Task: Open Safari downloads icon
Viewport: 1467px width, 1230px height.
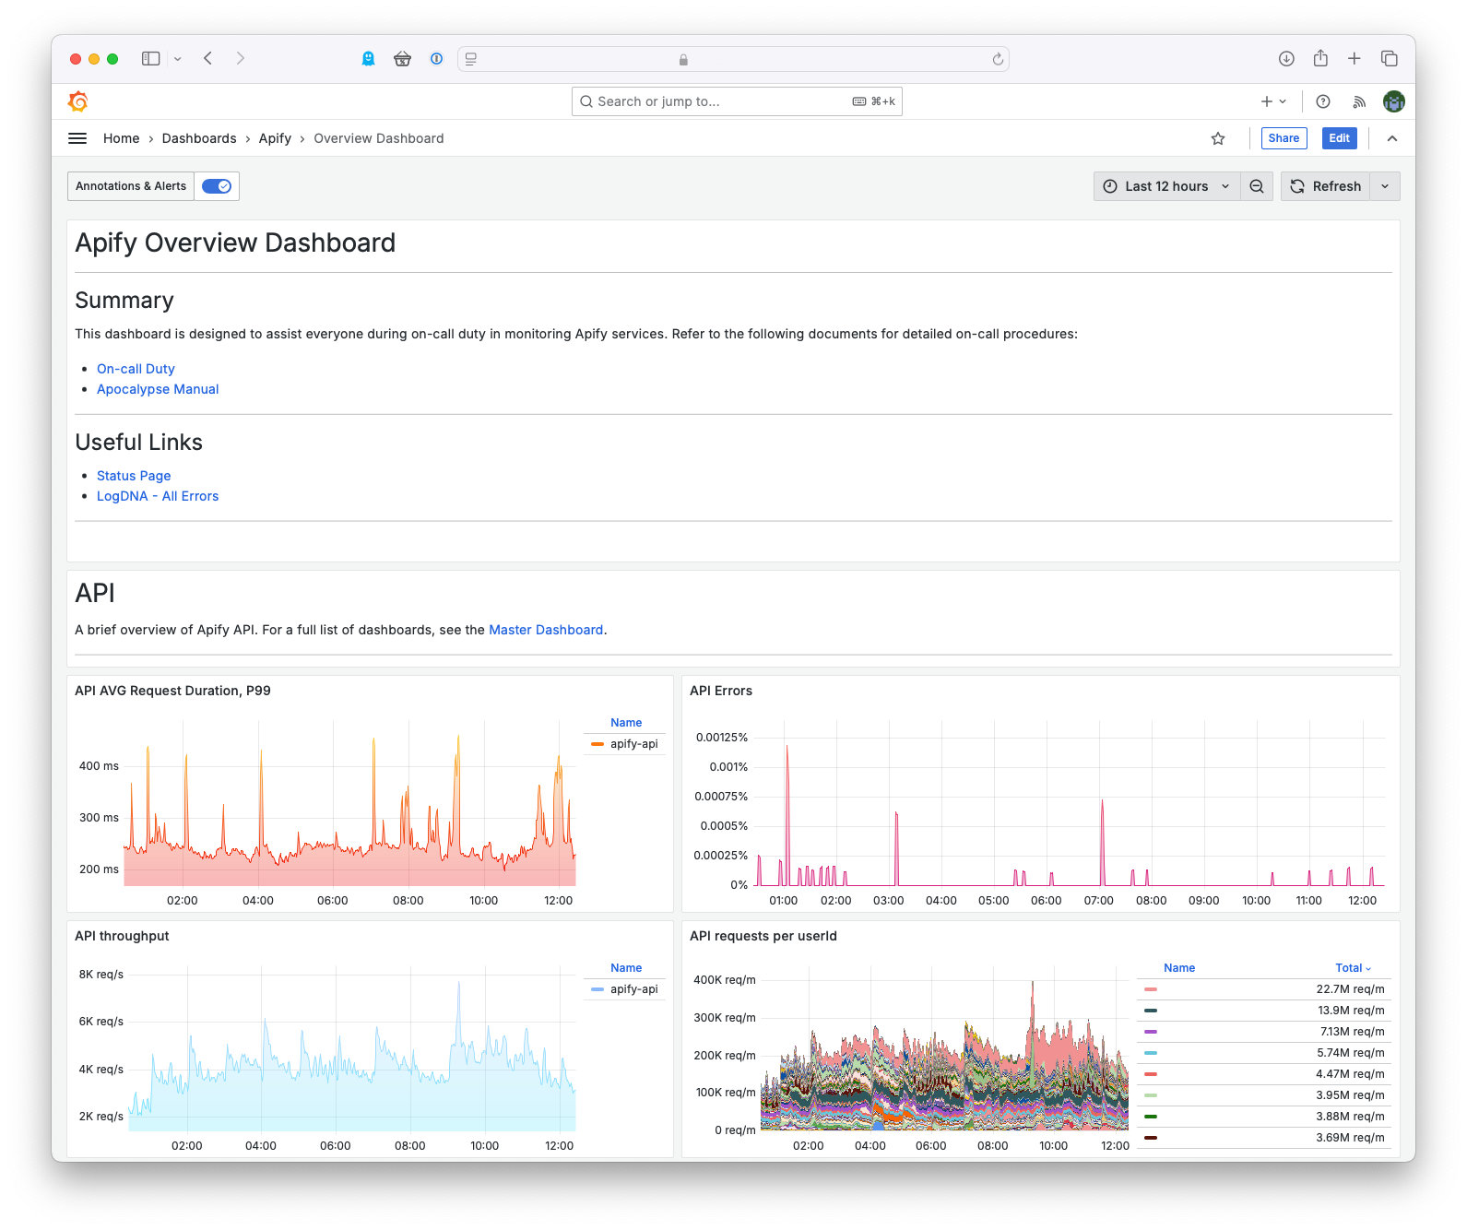Action: (x=1286, y=58)
